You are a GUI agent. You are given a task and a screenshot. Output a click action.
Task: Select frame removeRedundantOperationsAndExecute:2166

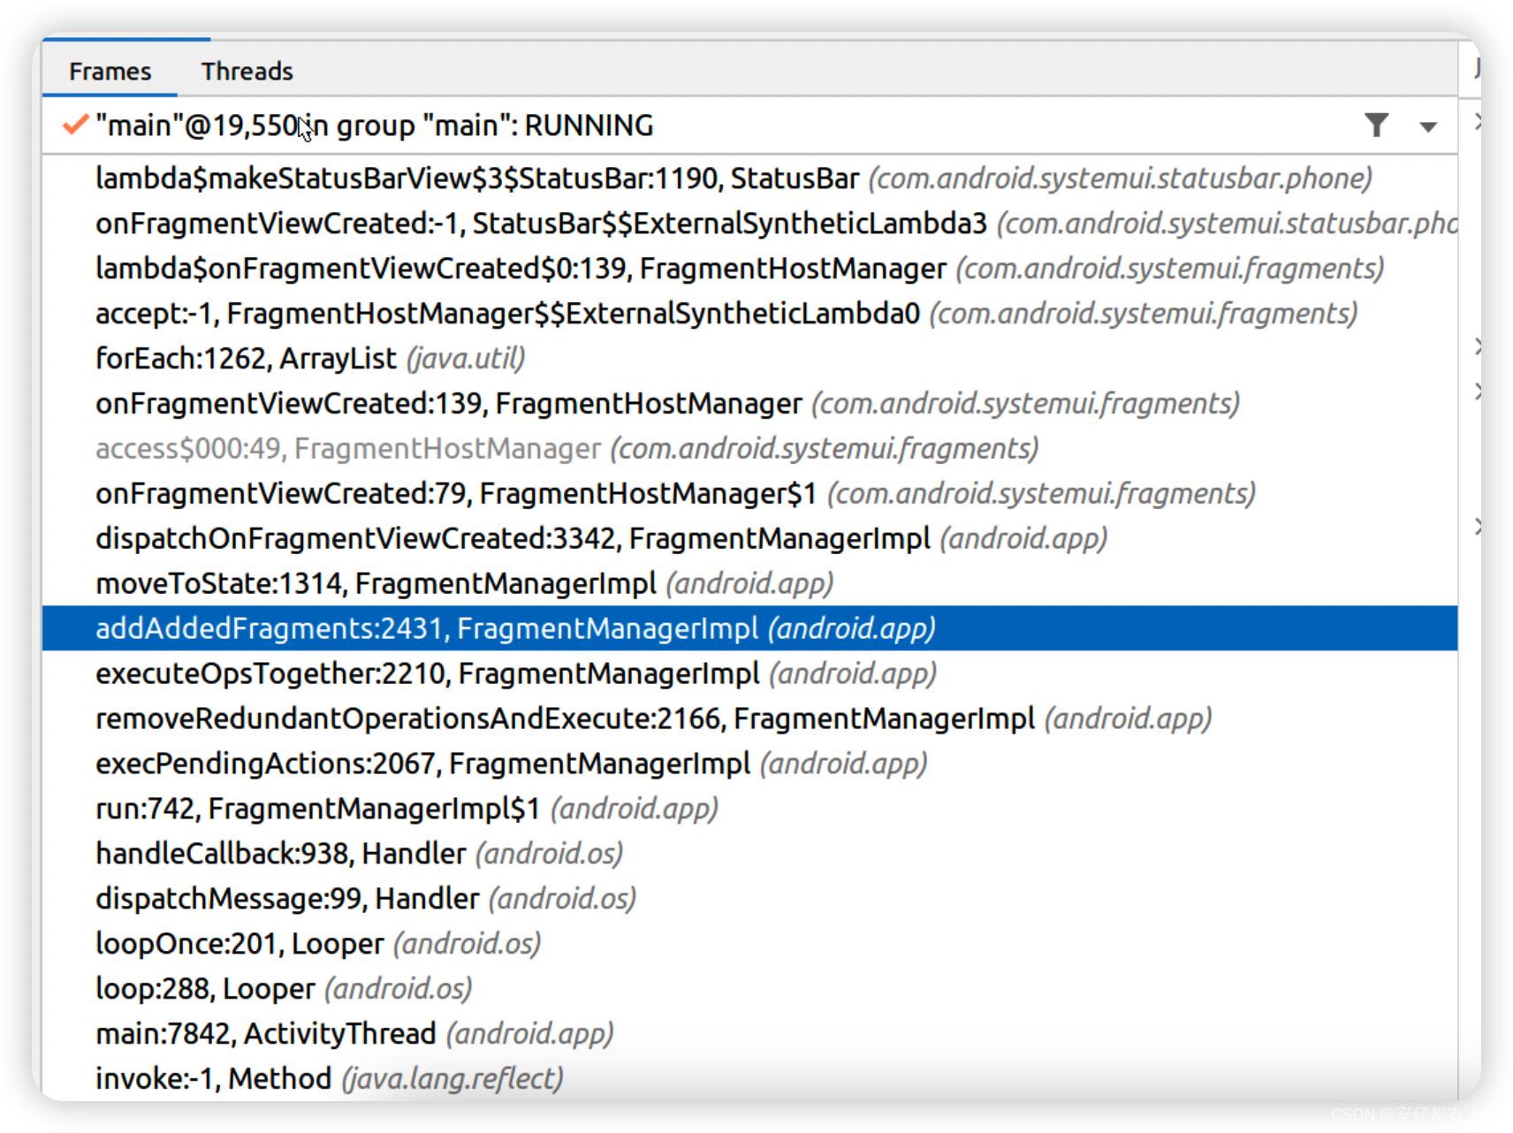(x=749, y=719)
